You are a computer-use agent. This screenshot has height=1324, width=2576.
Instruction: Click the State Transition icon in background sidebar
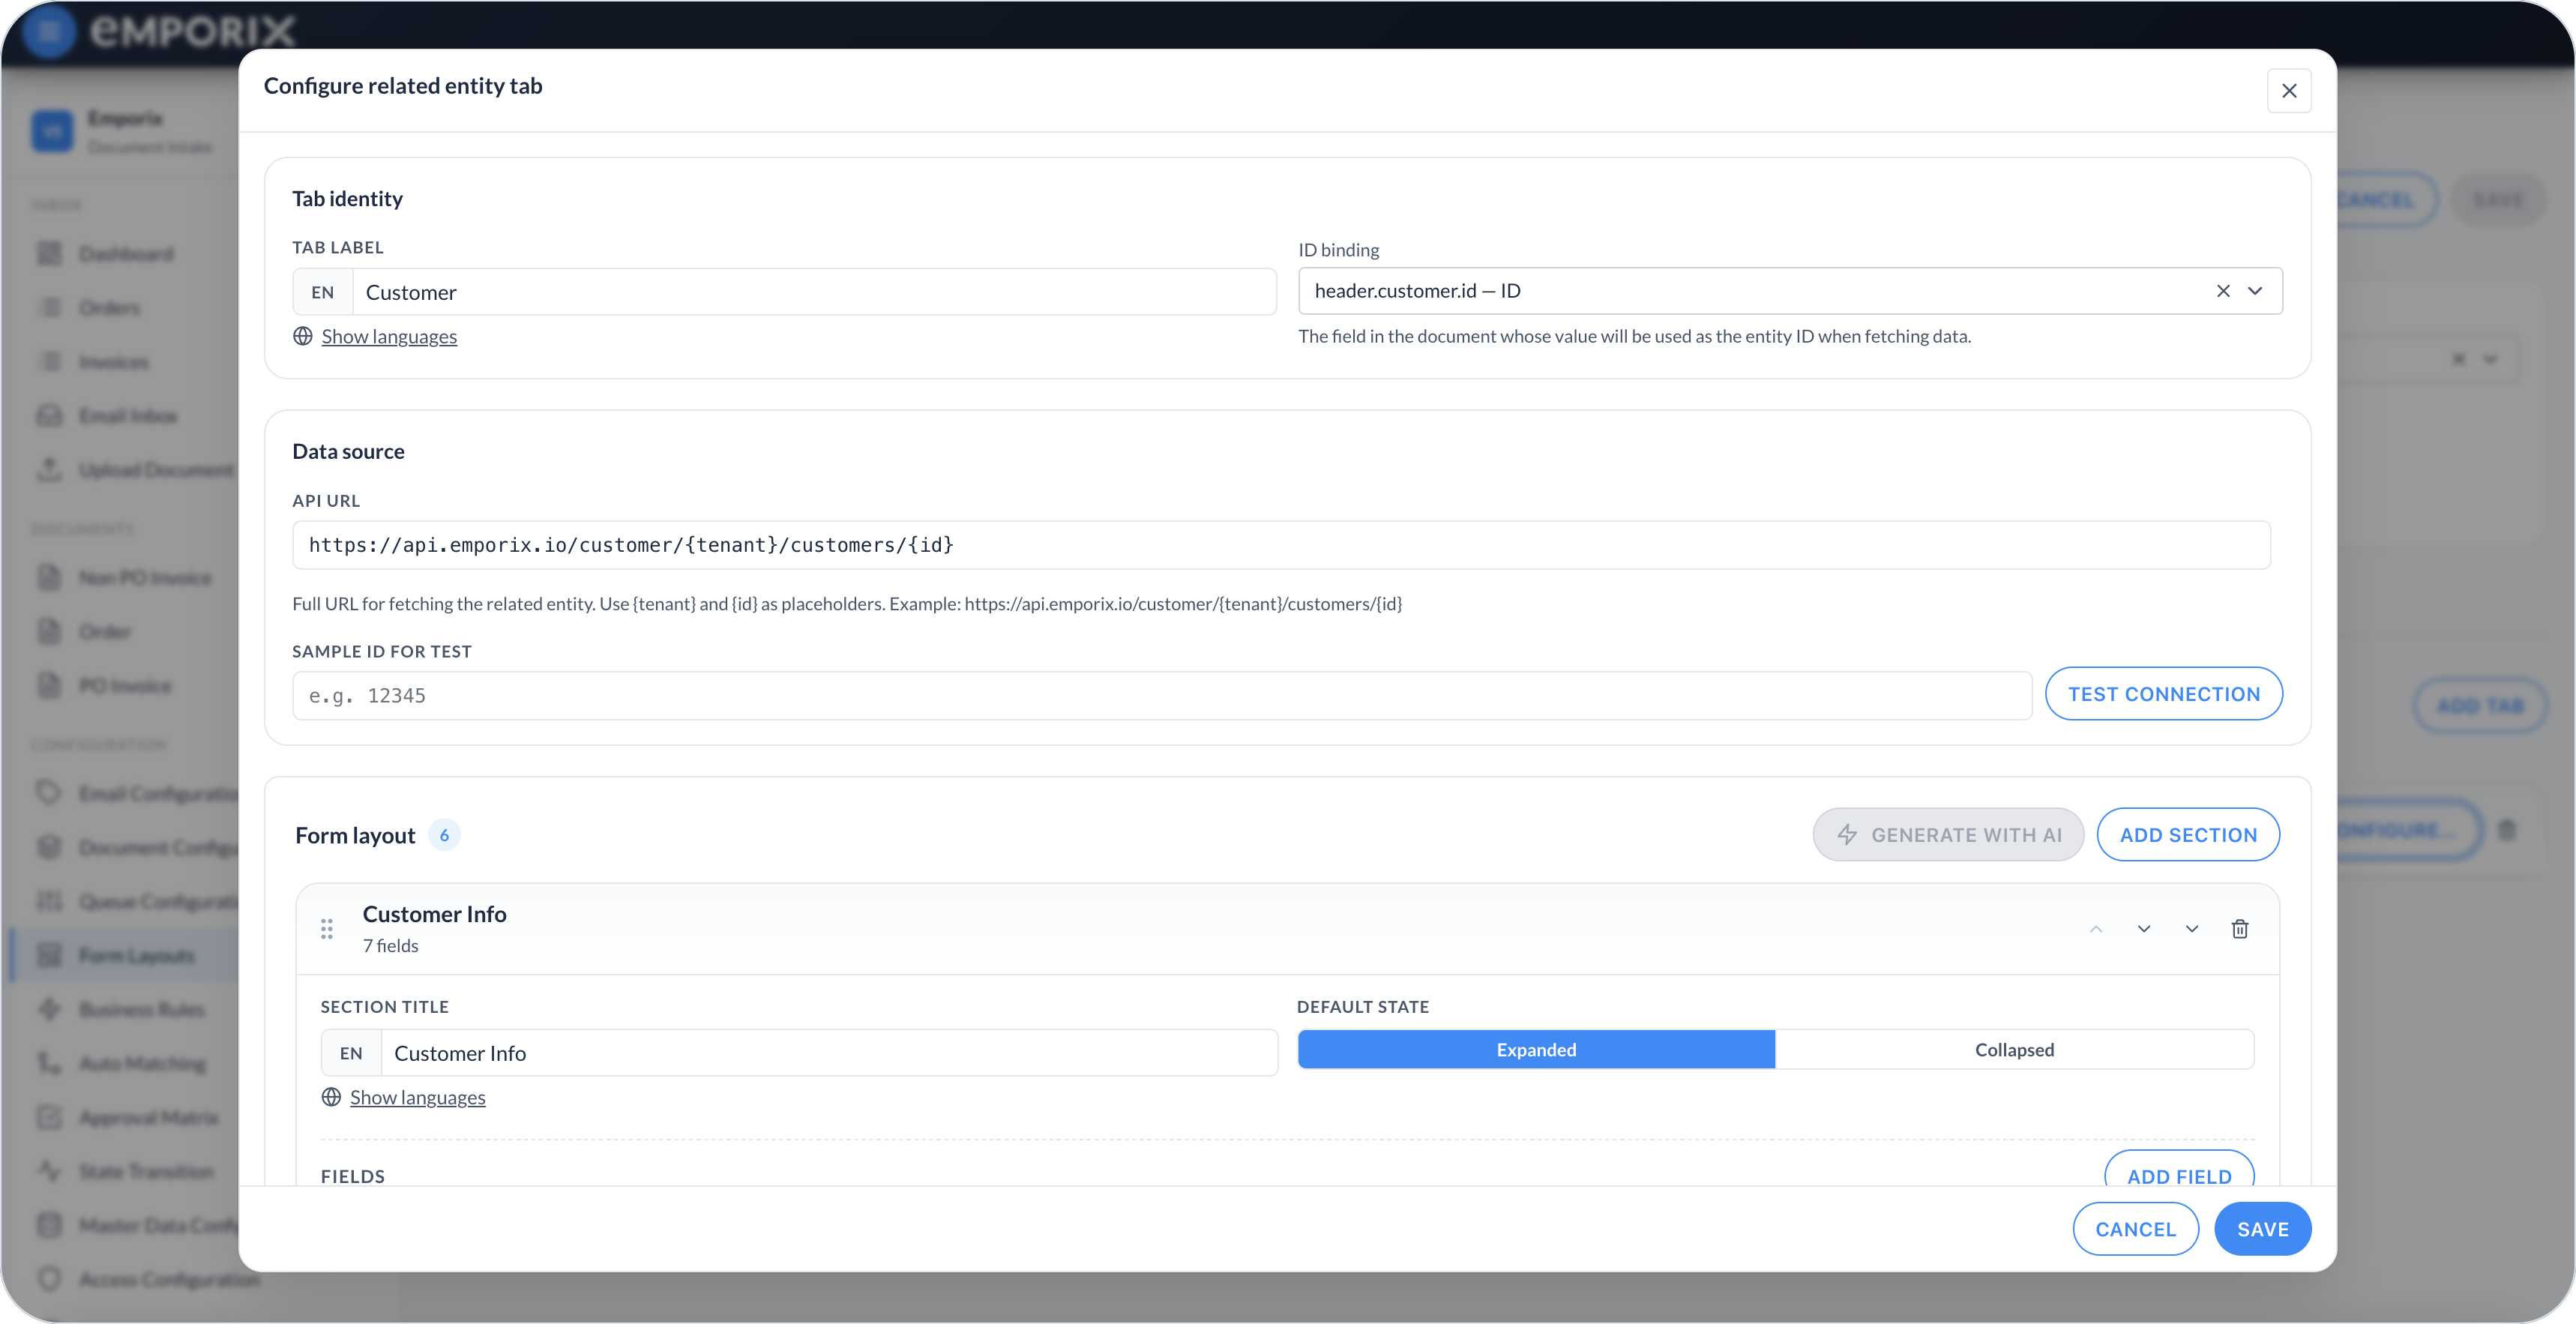pos(49,1171)
